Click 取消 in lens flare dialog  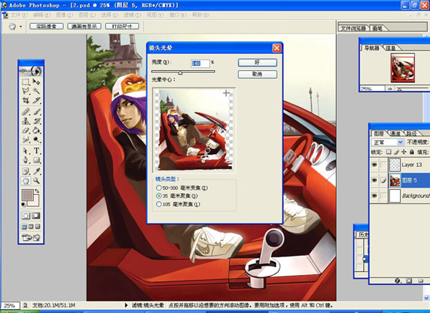(x=257, y=74)
